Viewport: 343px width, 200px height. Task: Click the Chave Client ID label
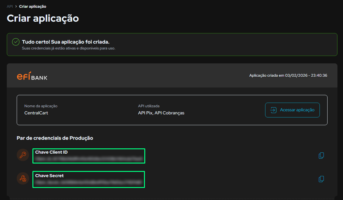tap(51, 152)
